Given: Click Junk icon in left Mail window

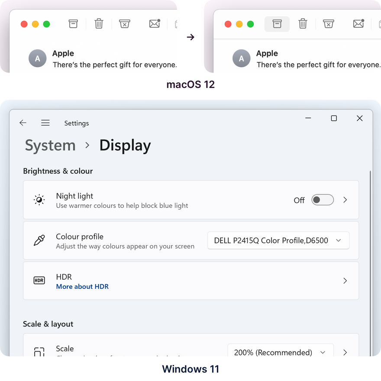Looking at the screenshot, I should point(124,24).
